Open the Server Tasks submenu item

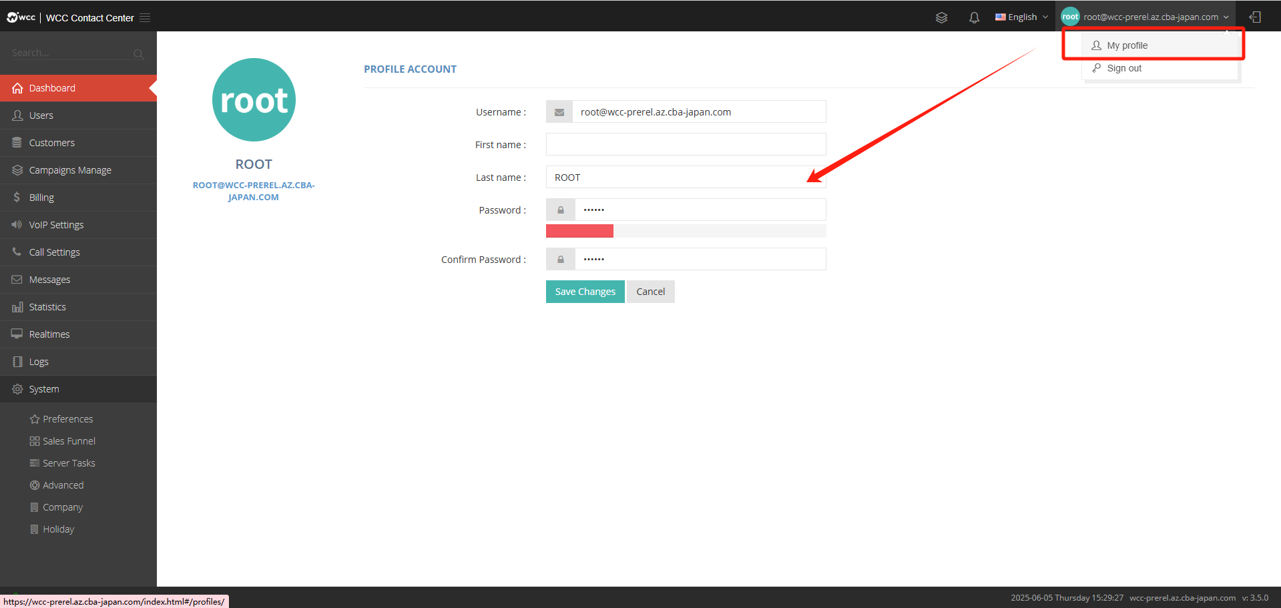click(69, 463)
